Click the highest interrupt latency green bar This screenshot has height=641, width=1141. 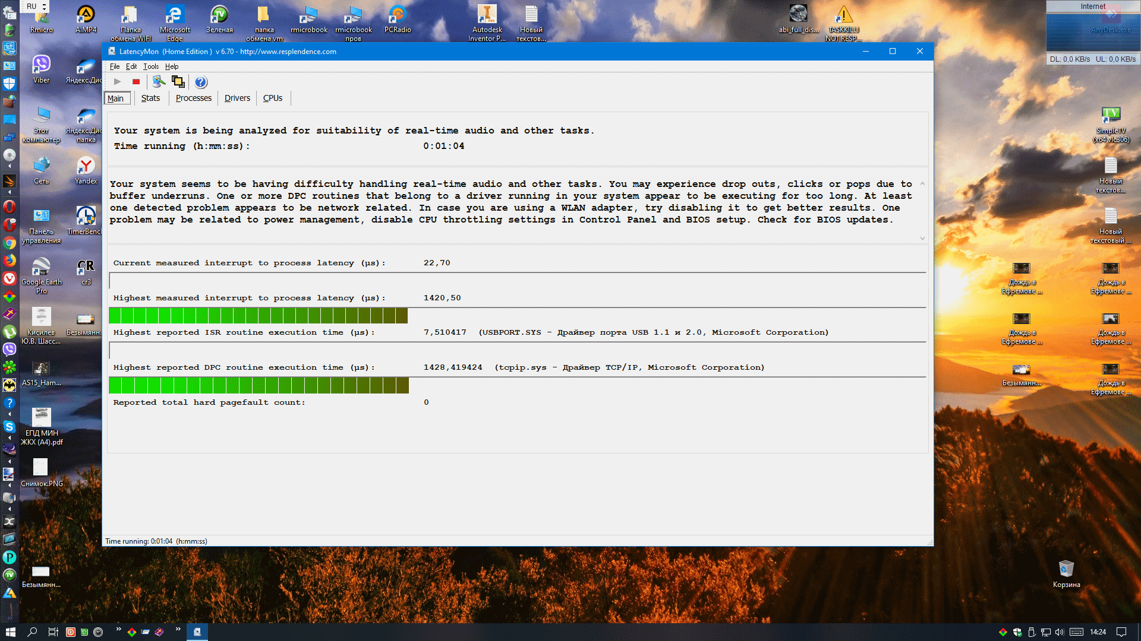tap(259, 316)
